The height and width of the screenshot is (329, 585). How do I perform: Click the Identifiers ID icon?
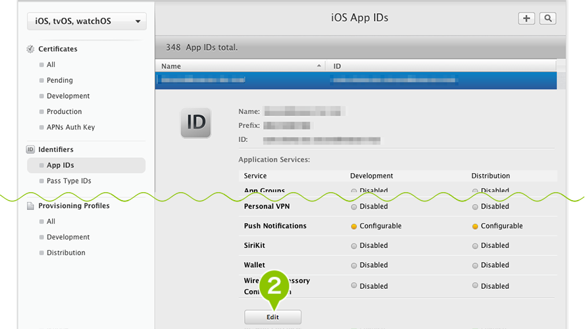[30, 149]
